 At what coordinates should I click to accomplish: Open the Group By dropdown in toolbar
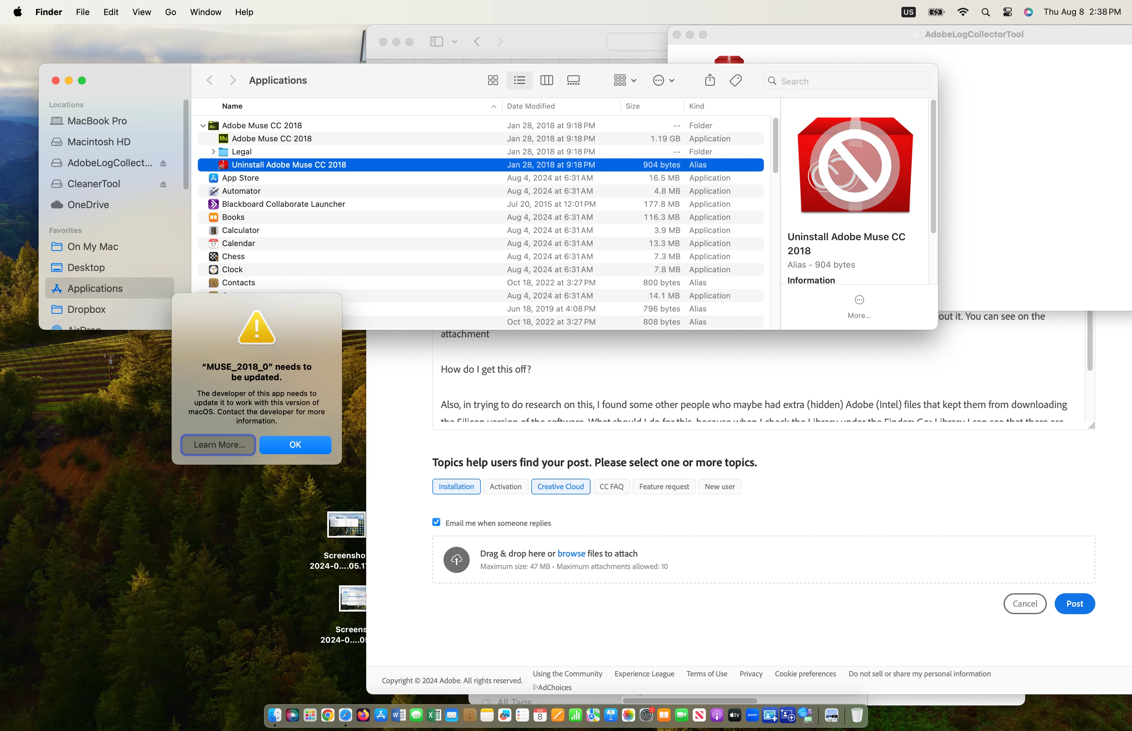coord(624,80)
